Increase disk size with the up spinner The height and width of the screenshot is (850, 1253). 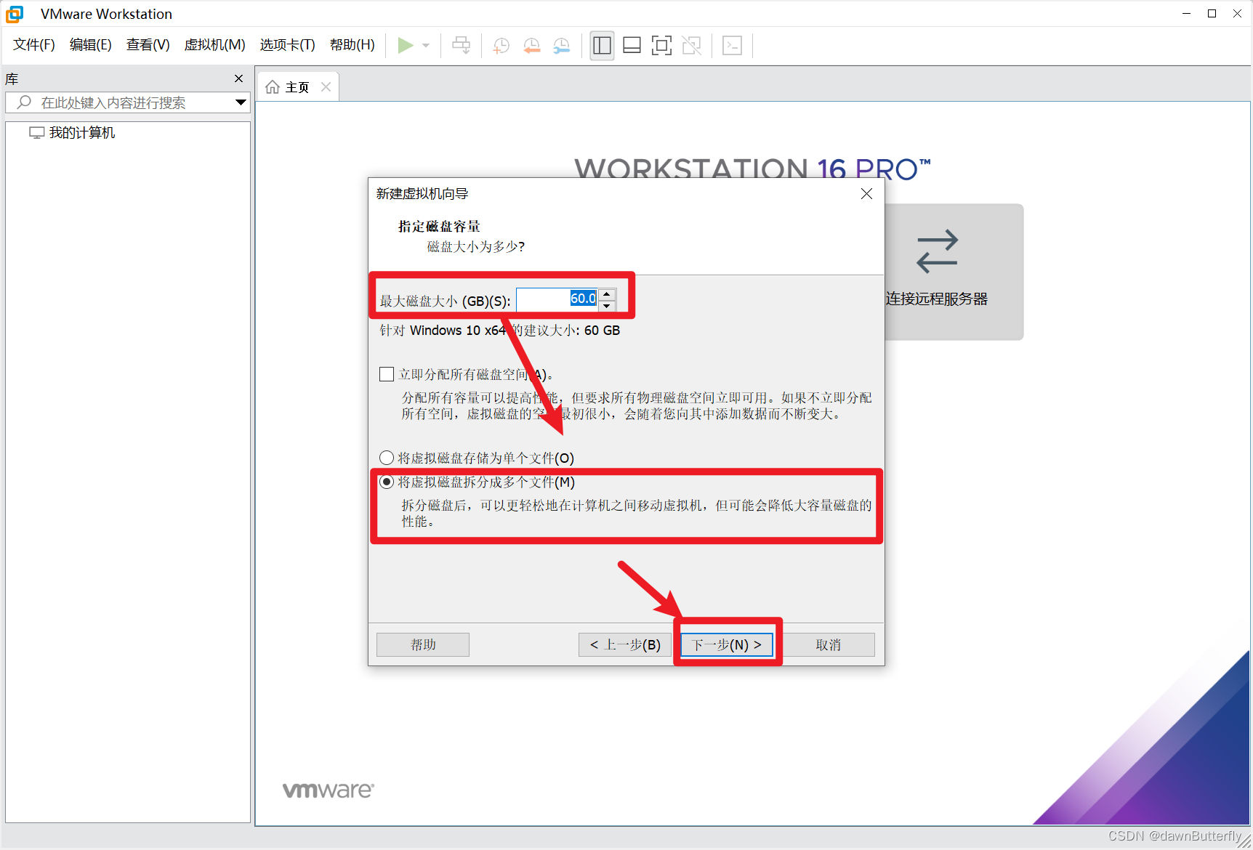607,294
